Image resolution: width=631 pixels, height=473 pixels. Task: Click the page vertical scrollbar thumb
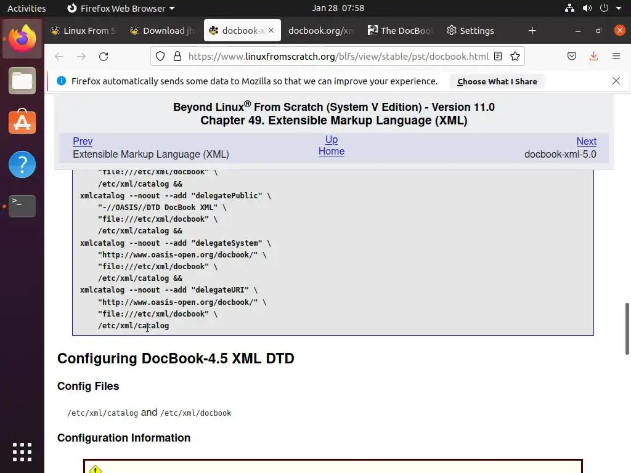(x=627, y=329)
